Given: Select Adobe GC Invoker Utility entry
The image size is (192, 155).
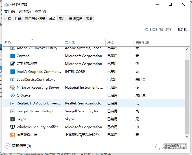Looking at the screenshot, I should [x=37, y=48].
